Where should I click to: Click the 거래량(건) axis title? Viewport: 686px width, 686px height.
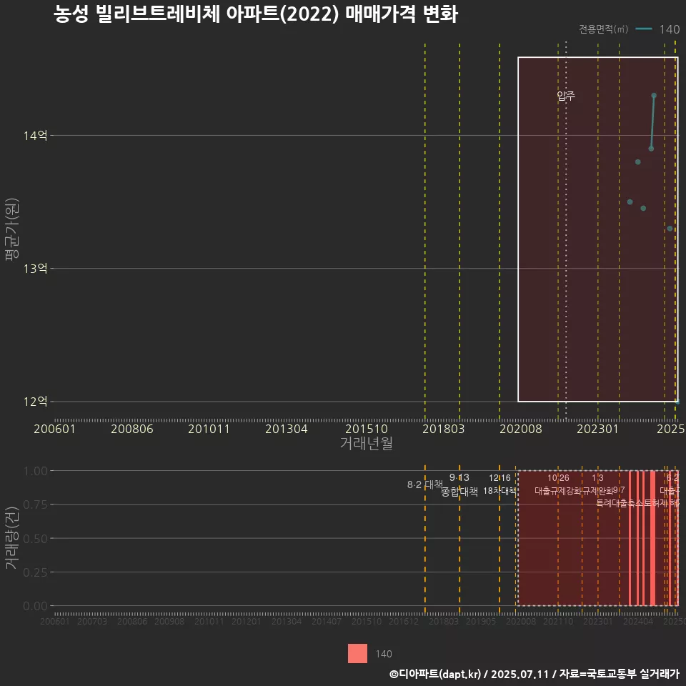pos(12,538)
